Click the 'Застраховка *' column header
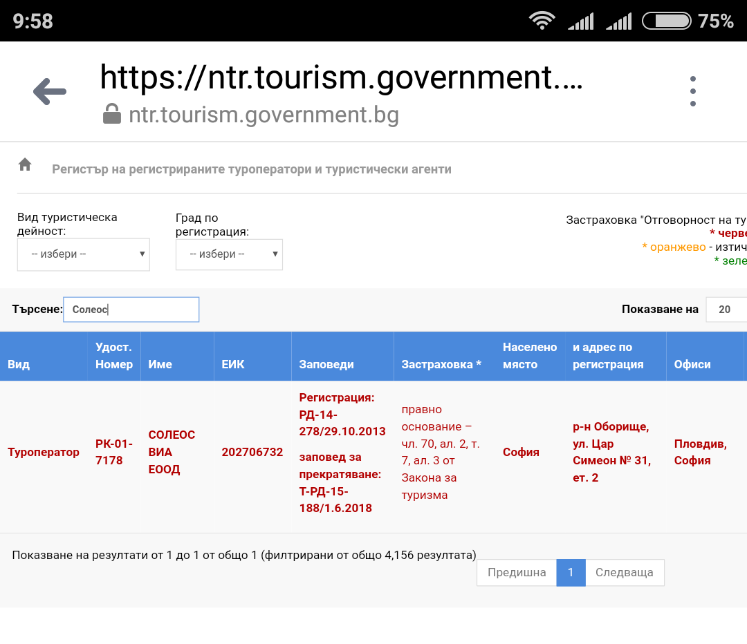The width and height of the screenshot is (747, 644). click(x=441, y=364)
